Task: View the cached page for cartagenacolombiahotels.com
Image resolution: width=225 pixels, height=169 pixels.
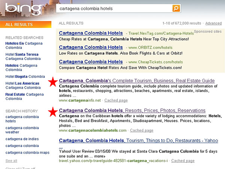Action: 141,130
